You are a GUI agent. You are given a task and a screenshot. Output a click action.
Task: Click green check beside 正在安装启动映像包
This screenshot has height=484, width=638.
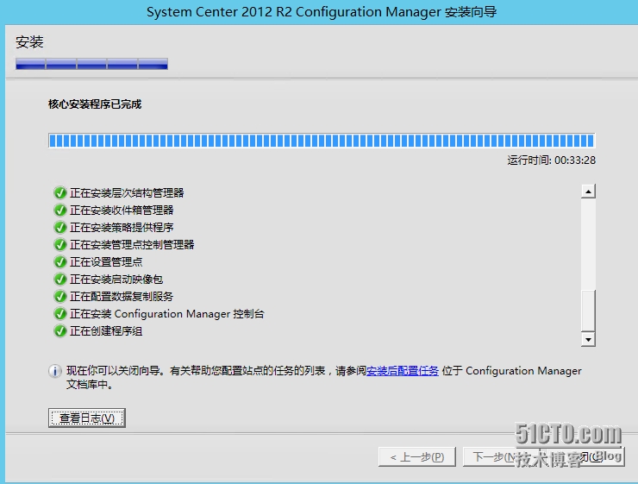pyautogui.click(x=60, y=280)
